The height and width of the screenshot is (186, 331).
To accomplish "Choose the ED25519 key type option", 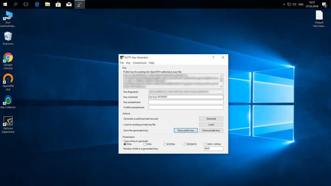I will pos(185,144).
